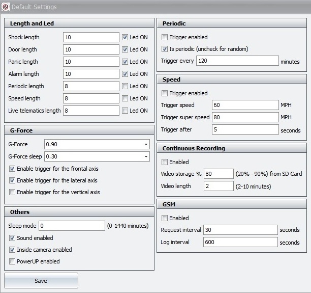Uncheck Is periodic for random trigger
This screenshot has width=311, height=293.
[165, 49]
